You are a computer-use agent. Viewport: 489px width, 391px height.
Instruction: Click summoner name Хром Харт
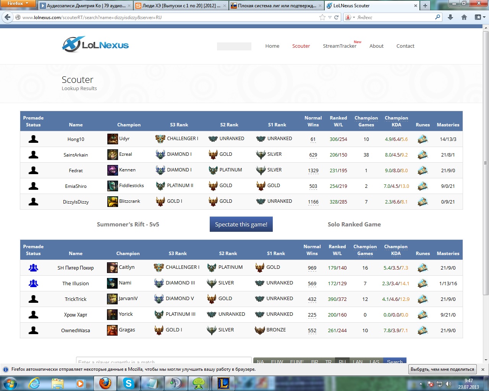point(76,315)
